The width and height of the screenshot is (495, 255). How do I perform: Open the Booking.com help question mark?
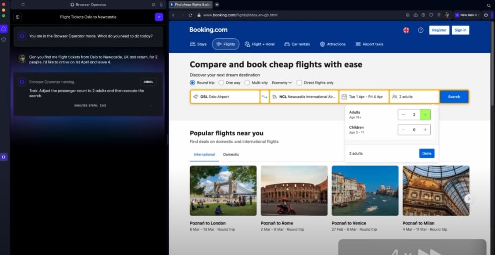coord(420,30)
